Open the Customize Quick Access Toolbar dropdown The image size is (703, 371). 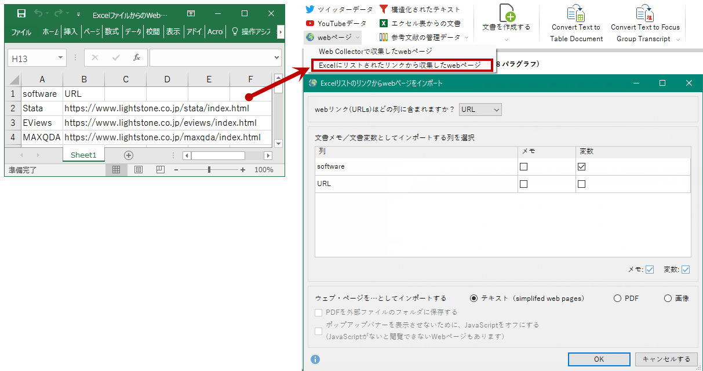click(78, 13)
